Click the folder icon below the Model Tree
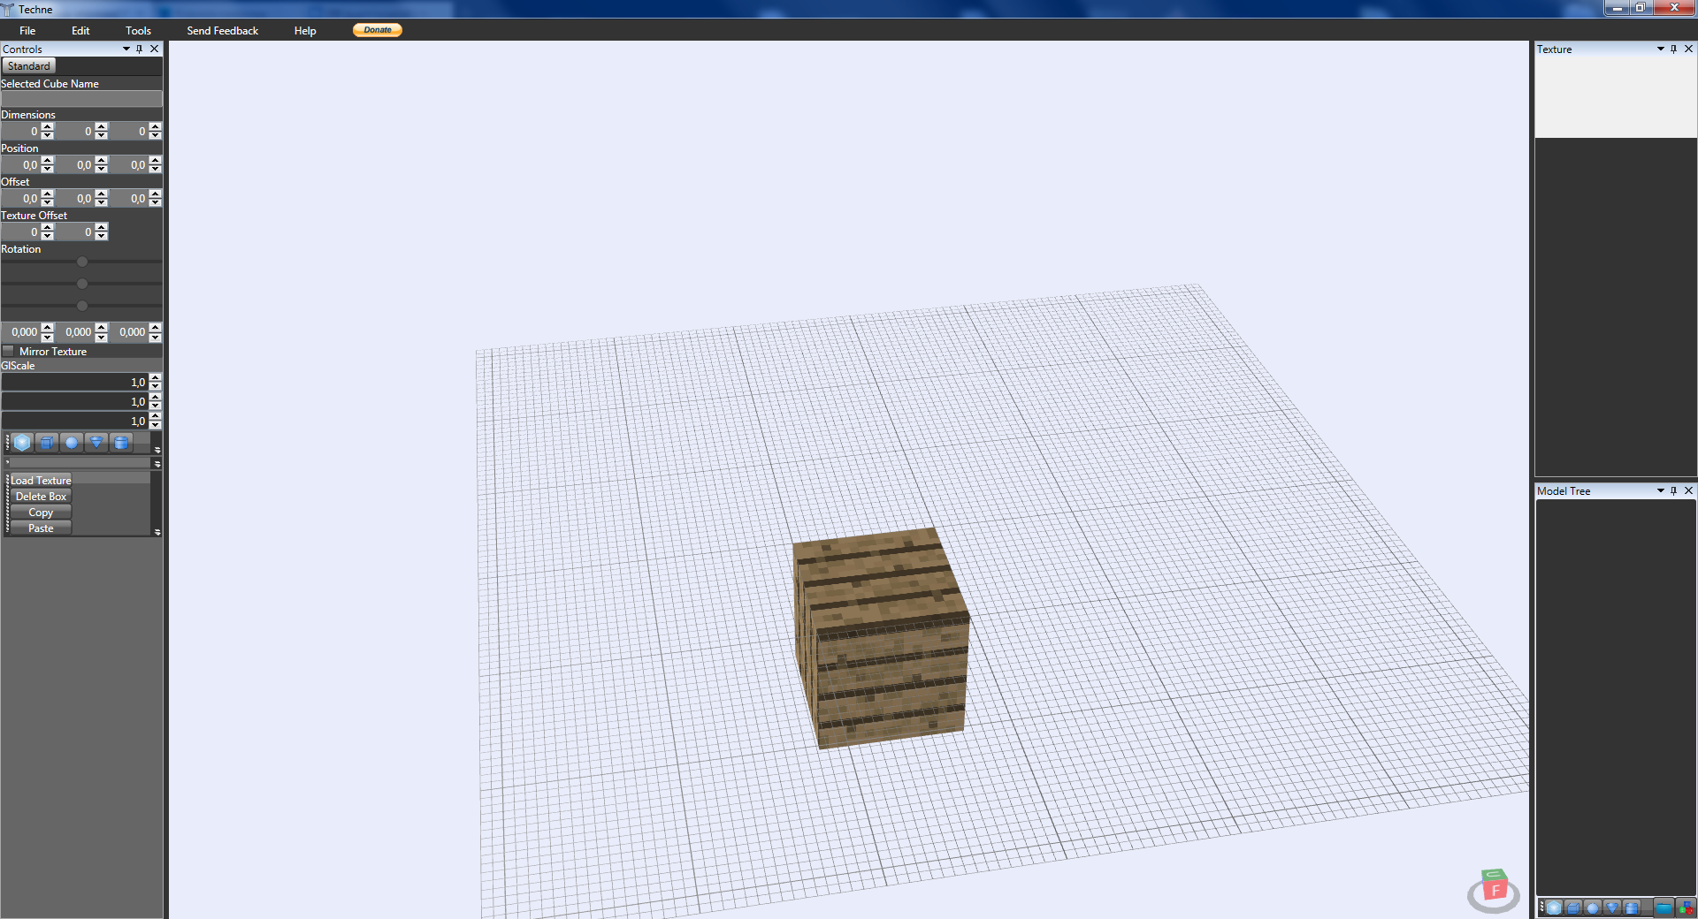The image size is (1698, 919). click(1664, 908)
